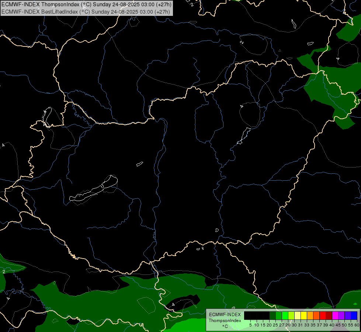Click the purple 45-50 legend swatch
Image resolution: width=361 pixels, height=332 pixels.
(x=341, y=316)
